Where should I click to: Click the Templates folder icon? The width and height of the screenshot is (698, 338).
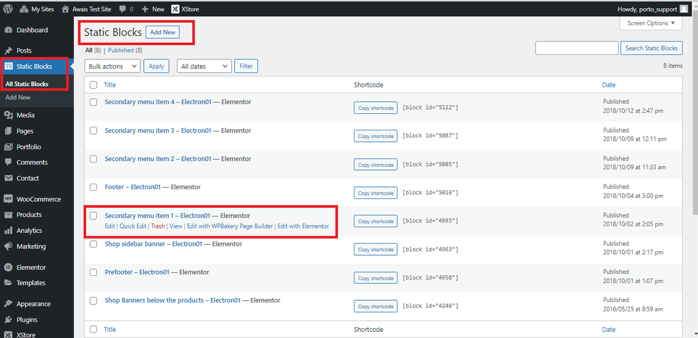coord(8,283)
